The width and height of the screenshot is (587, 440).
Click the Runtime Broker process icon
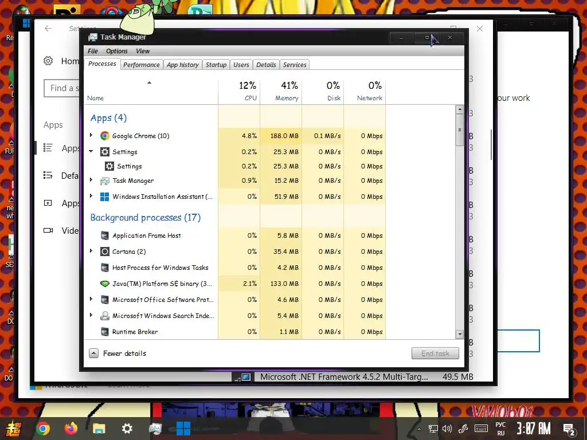(x=105, y=332)
